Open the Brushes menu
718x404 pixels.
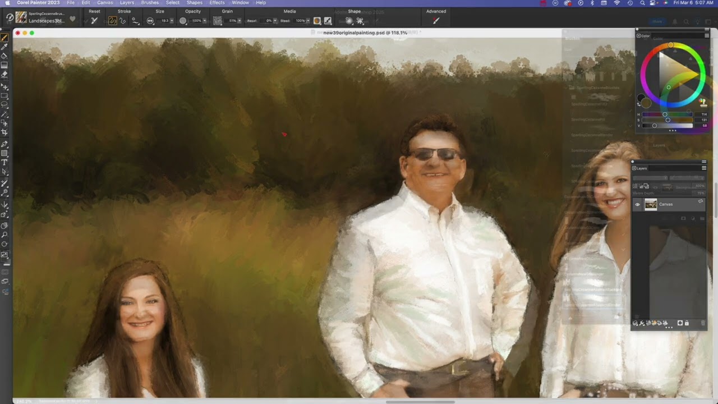[x=150, y=3]
